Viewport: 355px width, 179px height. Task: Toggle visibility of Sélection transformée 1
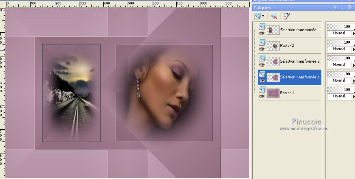point(262,80)
